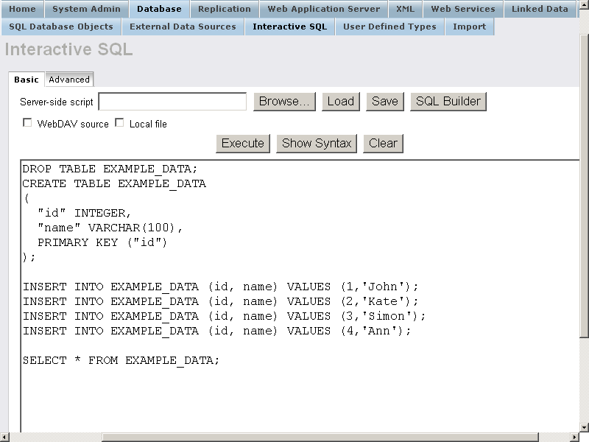Open User Defined Types subtab
The width and height of the screenshot is (589, 442).
click(389, 27)
